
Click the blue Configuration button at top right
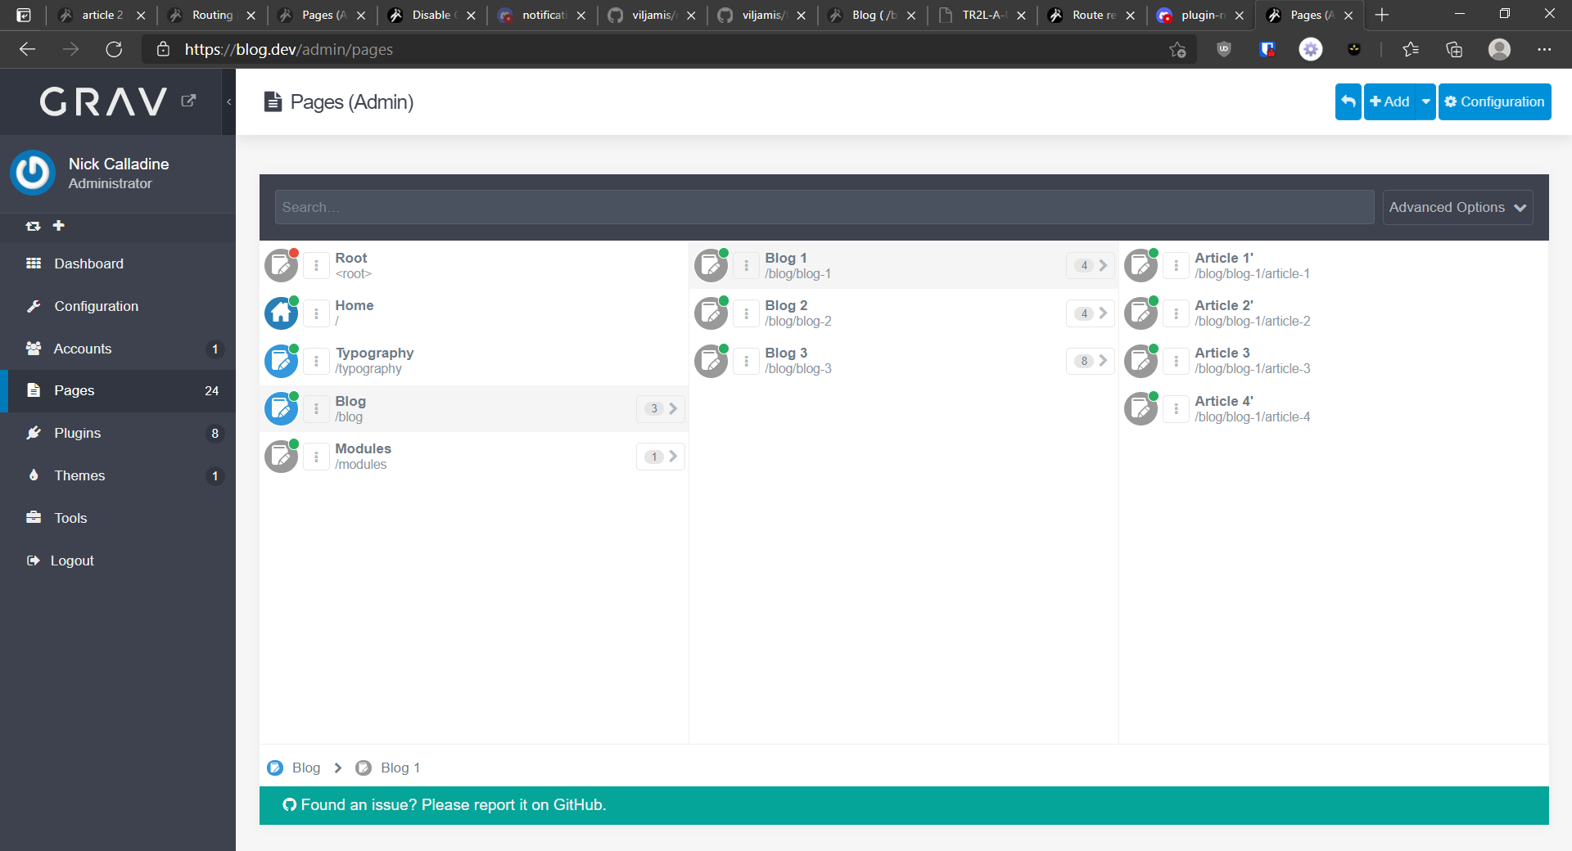coord(1494,101)
